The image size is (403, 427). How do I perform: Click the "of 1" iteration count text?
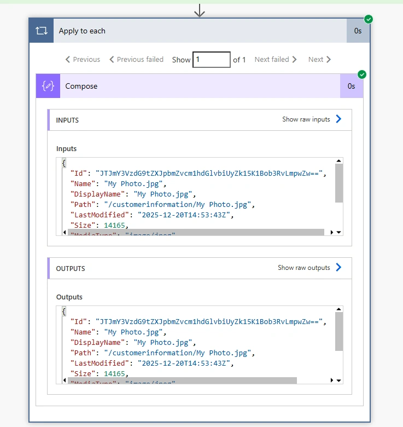tap(240, 60)
